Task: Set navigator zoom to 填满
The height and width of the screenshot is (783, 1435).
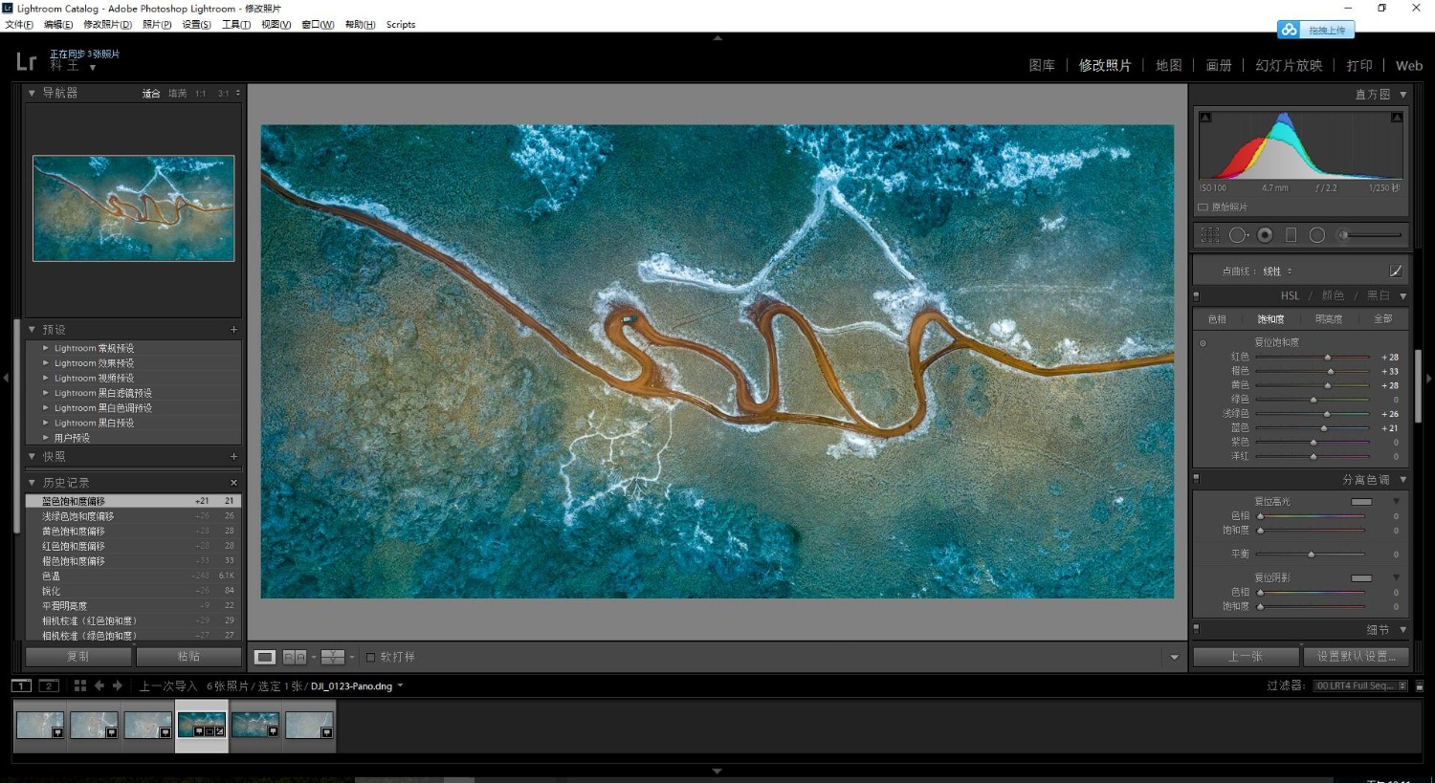Action: [177, 94]
